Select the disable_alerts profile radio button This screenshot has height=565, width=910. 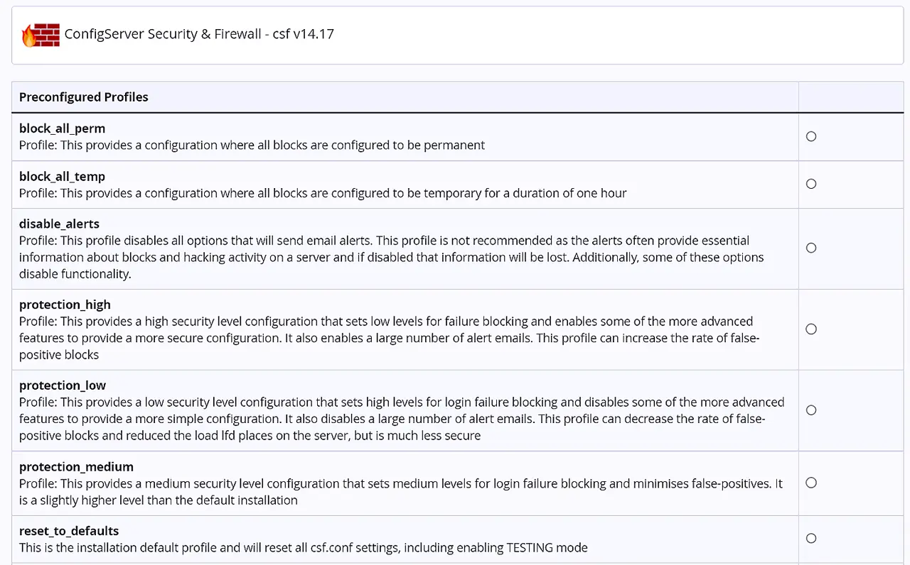pos(811,248)
